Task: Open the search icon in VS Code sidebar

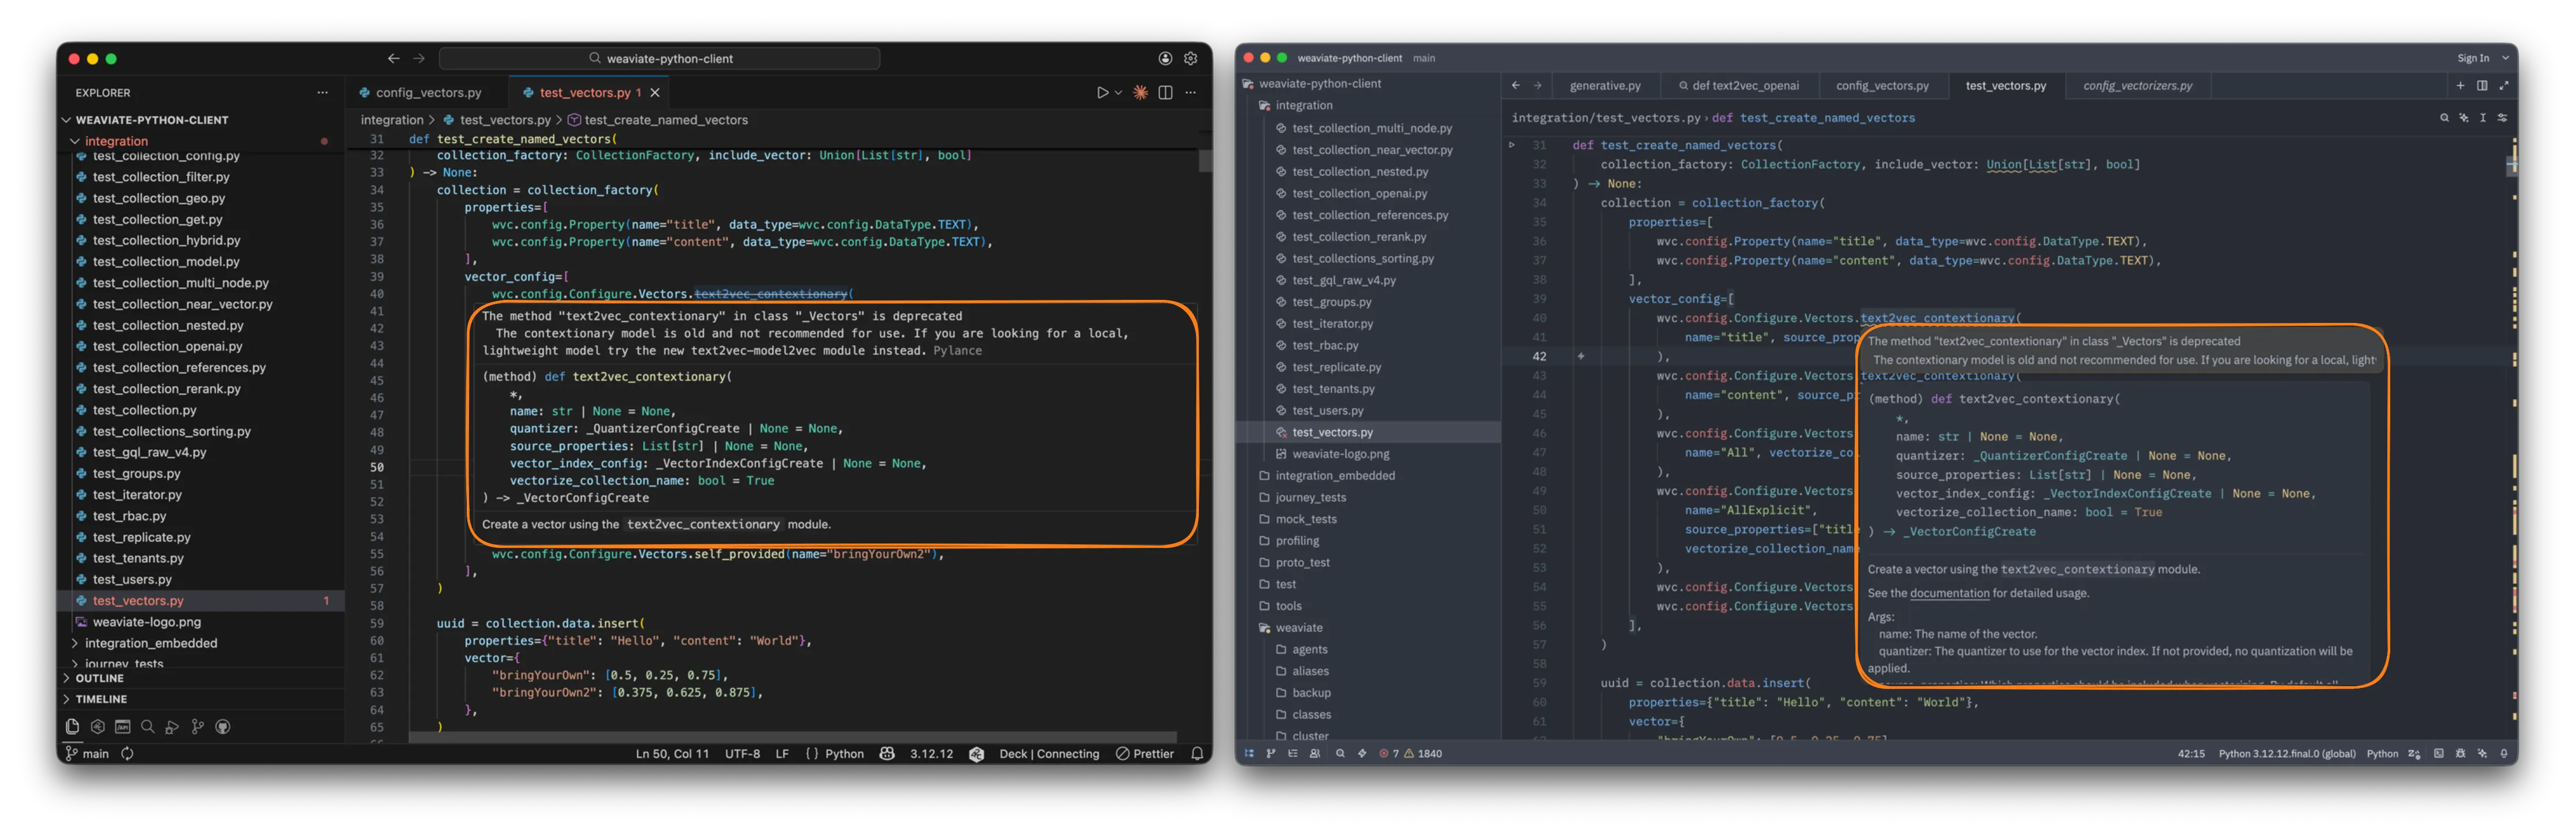Action: (x=147, y=727)
